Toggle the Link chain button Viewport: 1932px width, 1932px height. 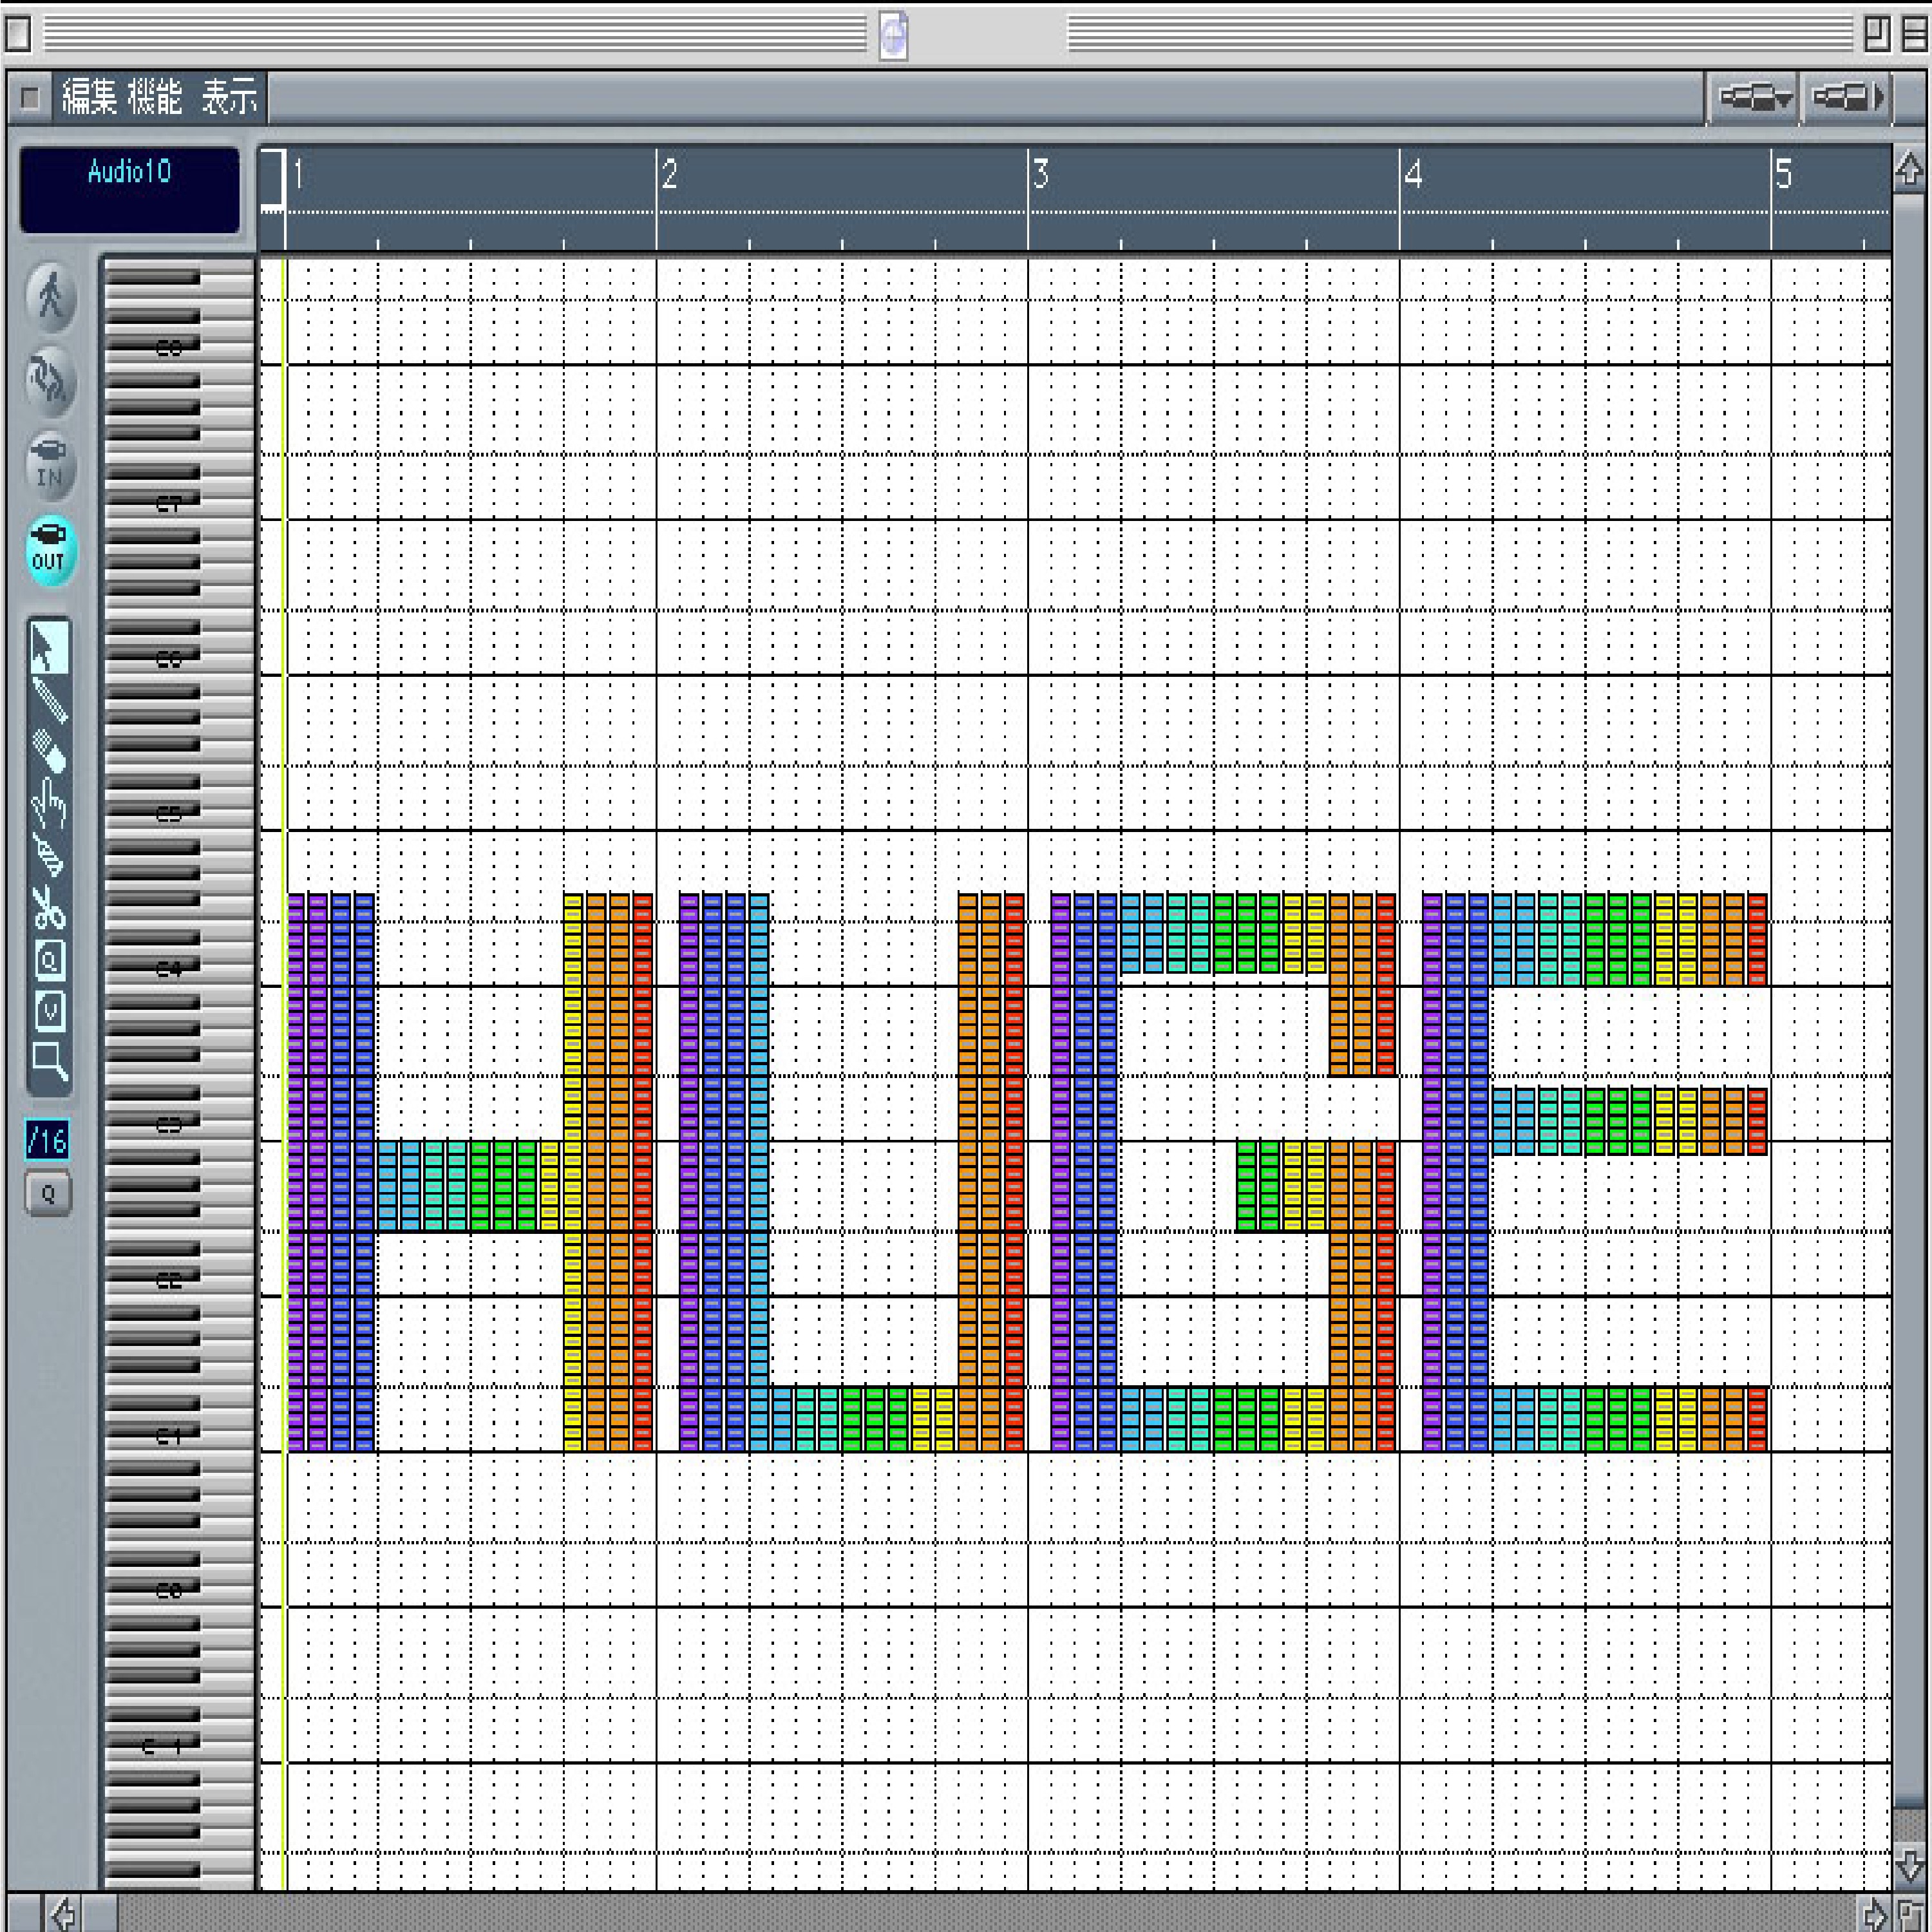tap(50, 381)
